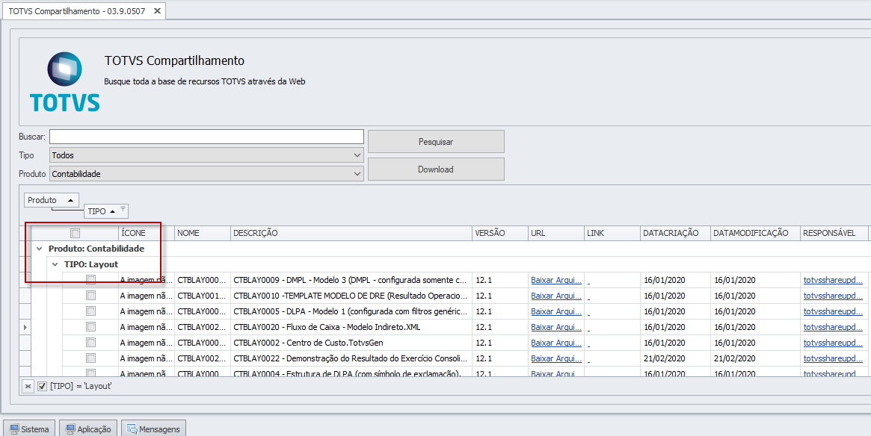This screenshot has width=871, height=436.
Task: Focus the Buscar search input field
Action: pyautogui.click(x=206, y=137)
